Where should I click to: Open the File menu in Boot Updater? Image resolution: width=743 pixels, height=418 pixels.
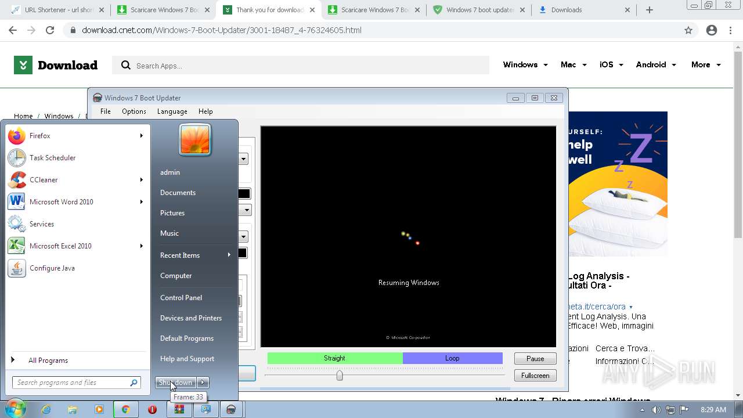105,111
